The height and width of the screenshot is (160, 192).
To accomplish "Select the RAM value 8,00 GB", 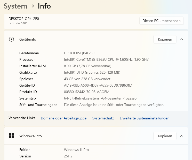I will tap(87, 66).
